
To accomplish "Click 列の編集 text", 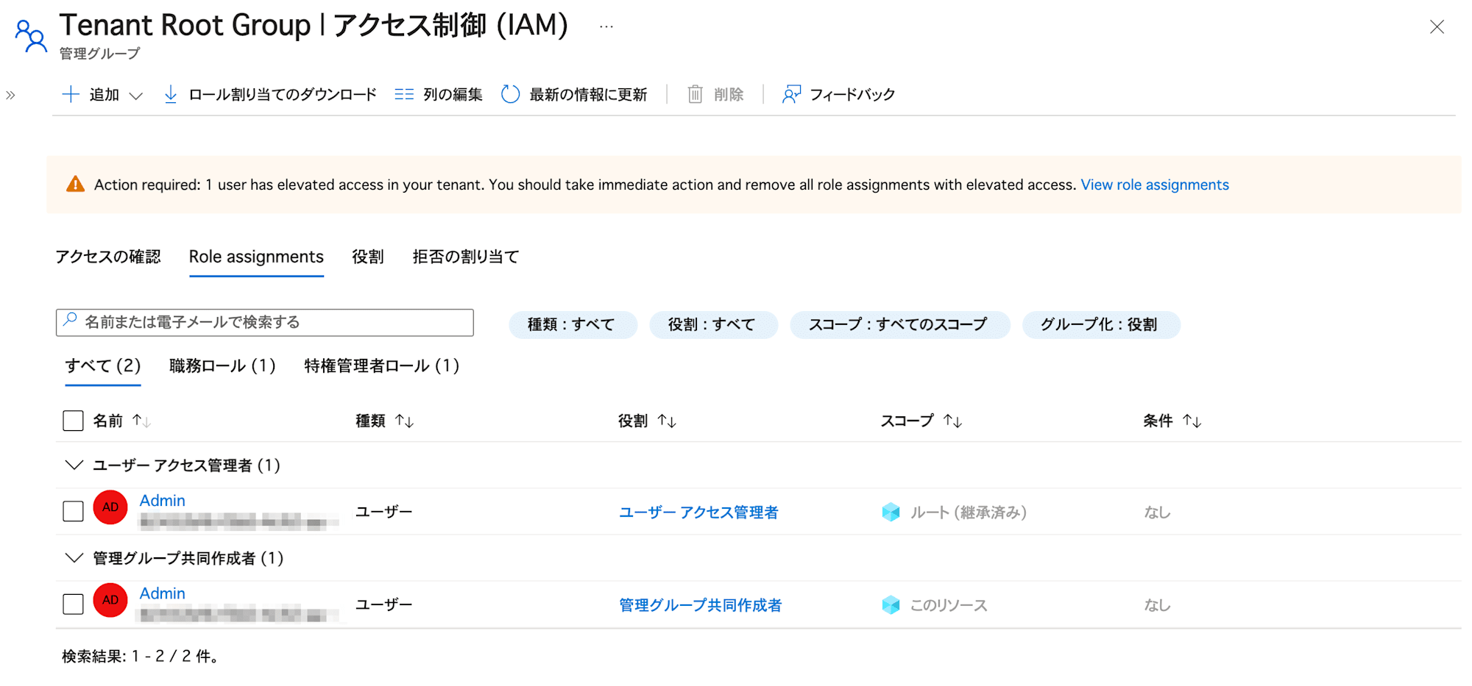I will (x=453, y=94).
